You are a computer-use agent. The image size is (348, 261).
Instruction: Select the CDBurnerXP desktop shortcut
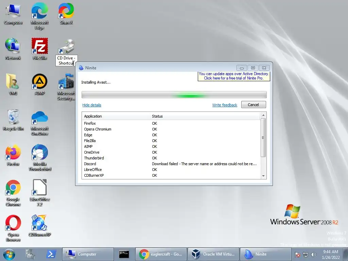click(x=39, y=226)
